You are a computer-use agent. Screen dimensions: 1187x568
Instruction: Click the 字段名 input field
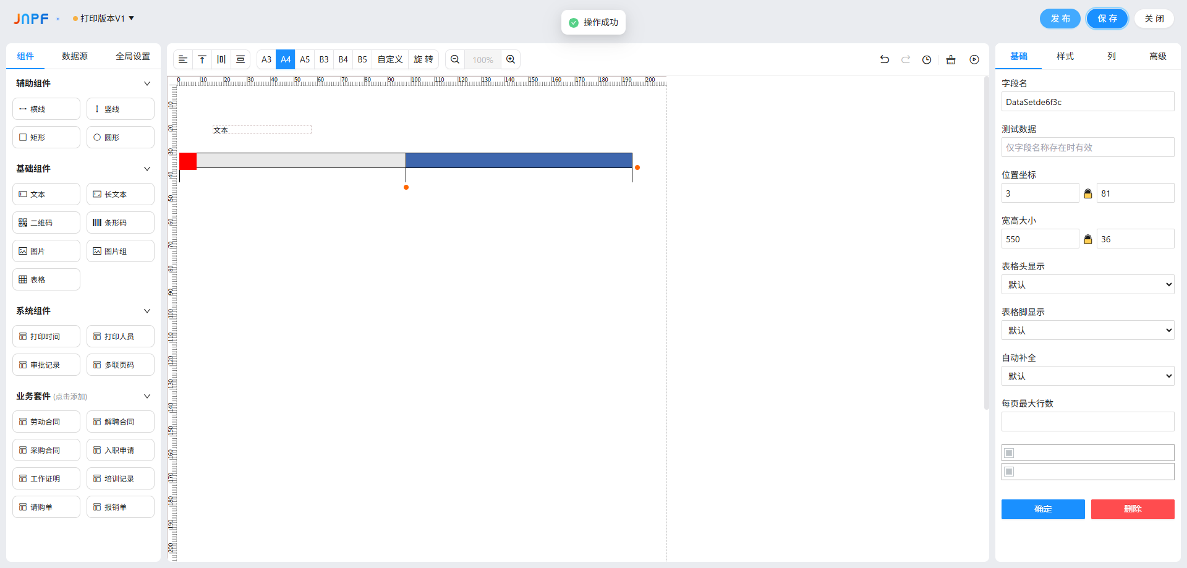click(x=1088, y=102)
